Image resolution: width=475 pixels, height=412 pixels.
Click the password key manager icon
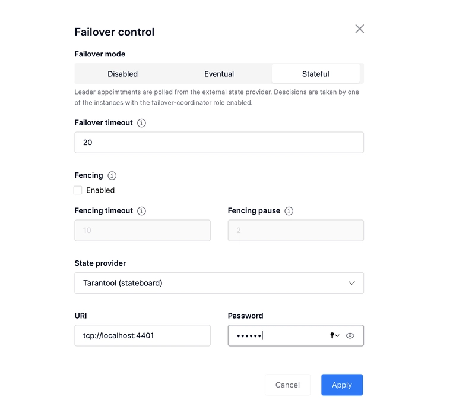[x=334, y=336]
